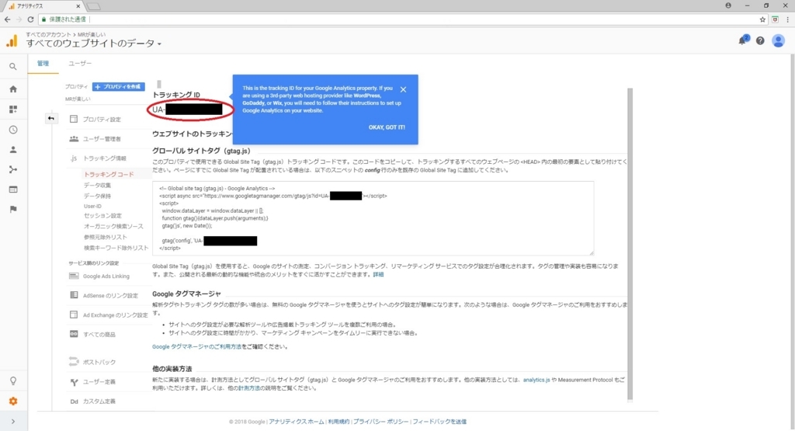
Task: Collapse the トラッキング情報 section
Action: (x=105, y=158)
